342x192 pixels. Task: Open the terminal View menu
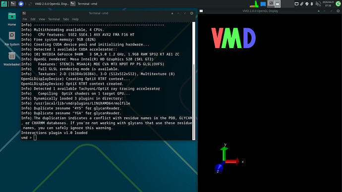coord(42,19)
